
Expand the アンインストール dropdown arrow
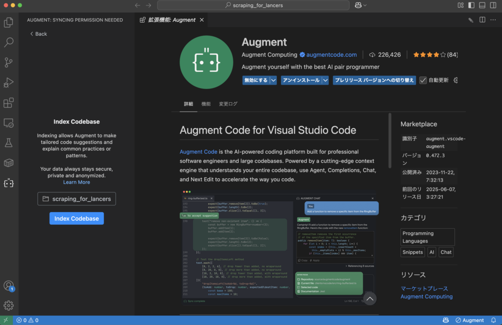(325, 80)
